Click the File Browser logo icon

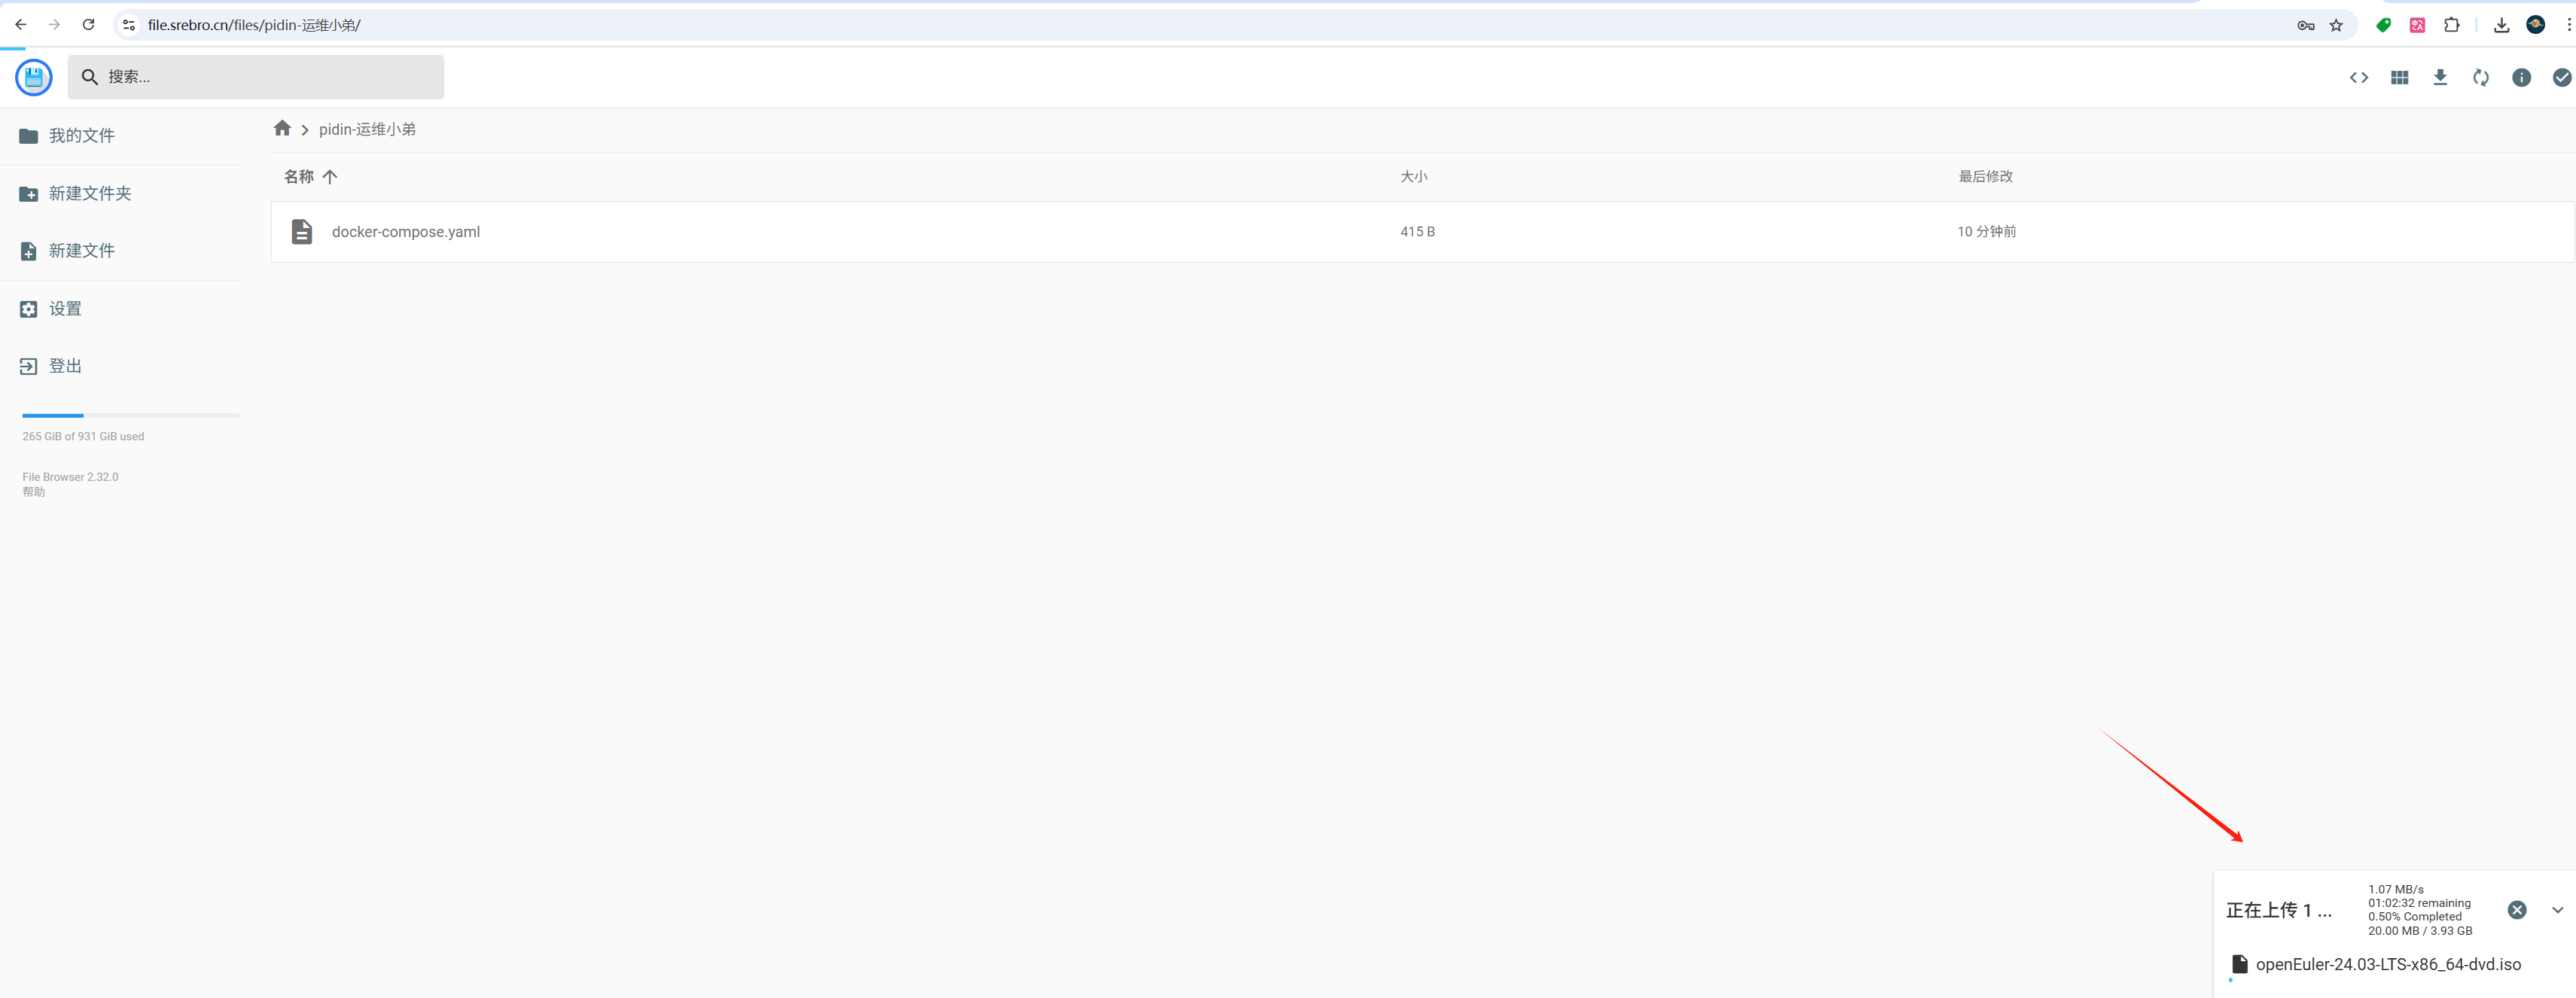[33, 77]
